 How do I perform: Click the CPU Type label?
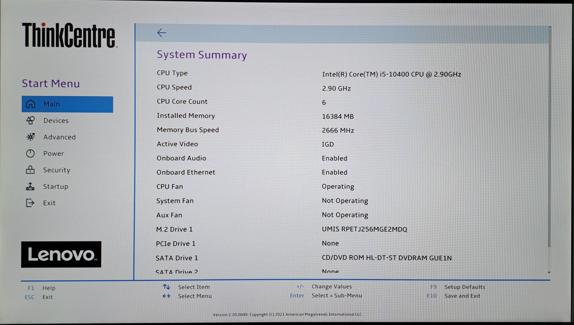click(x=172, y=73)
